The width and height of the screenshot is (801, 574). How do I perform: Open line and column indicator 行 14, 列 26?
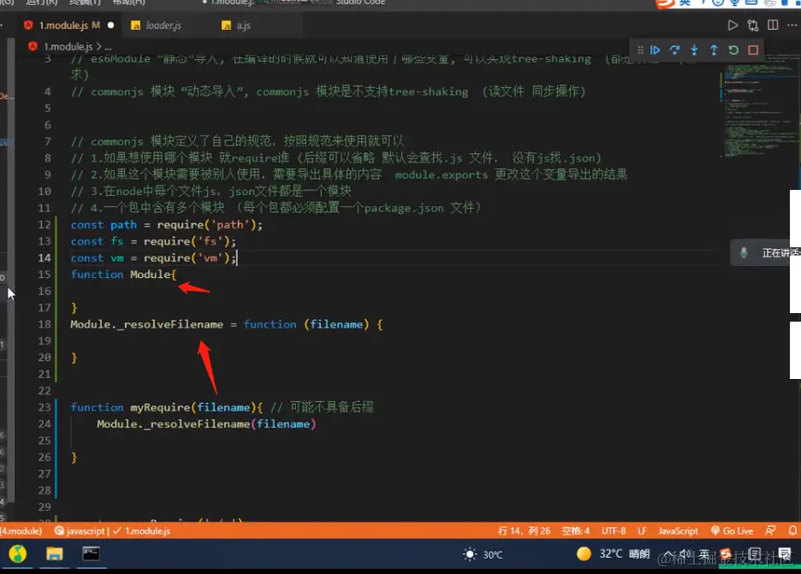pos(524,530)
